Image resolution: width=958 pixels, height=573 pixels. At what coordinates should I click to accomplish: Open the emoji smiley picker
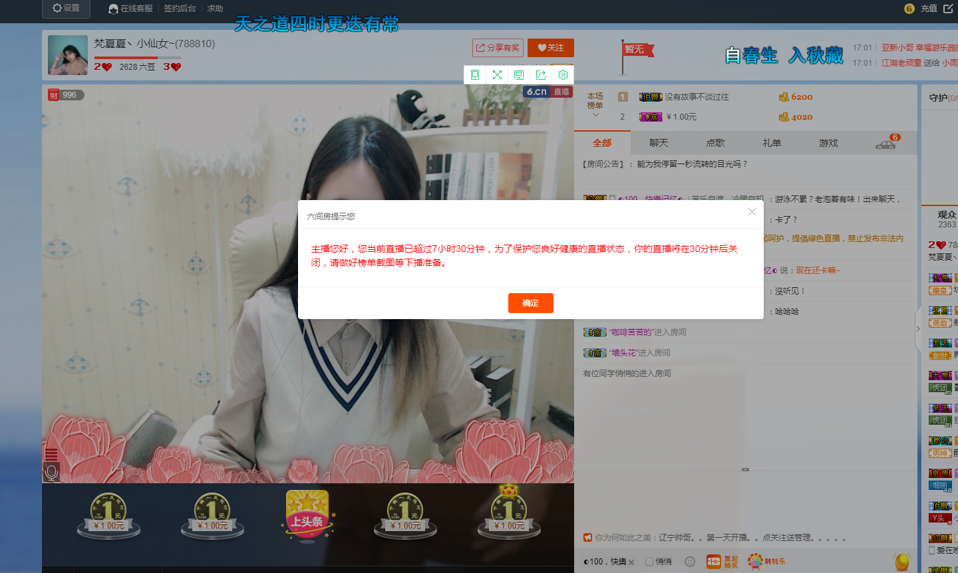pos(690,562)
